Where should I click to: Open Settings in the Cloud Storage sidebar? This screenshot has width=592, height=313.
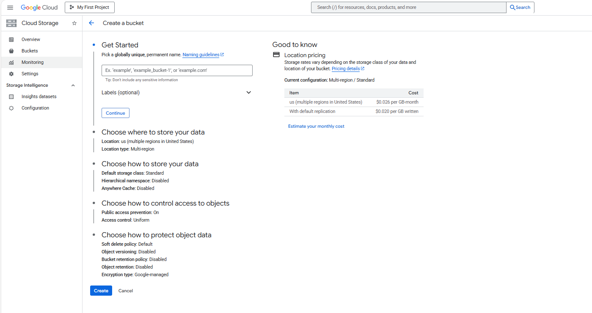30,74
